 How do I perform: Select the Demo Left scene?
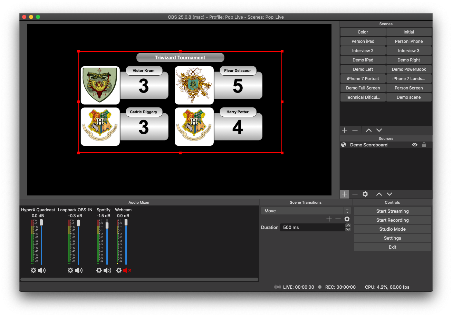tap(363, 69)
